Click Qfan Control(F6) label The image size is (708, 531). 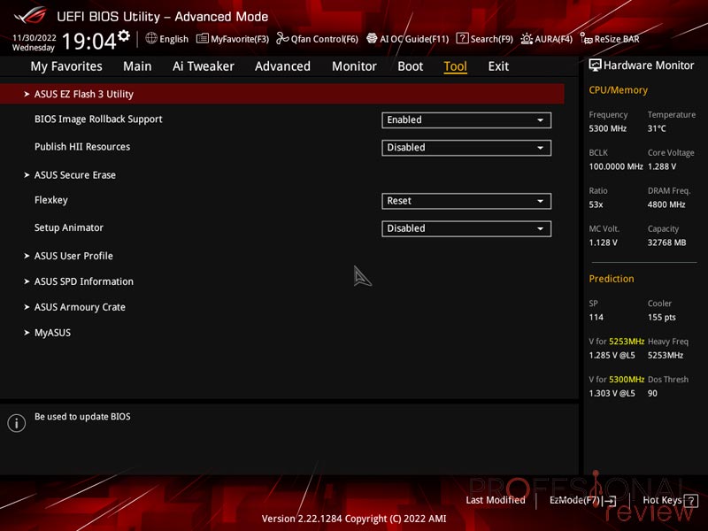point(325,39)
